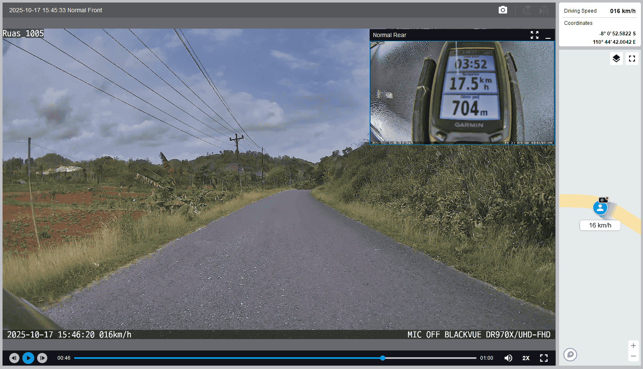Viewport: 643px width, 369px height.
Task: Click the playback progress slider handle
Action: (383, 358)
